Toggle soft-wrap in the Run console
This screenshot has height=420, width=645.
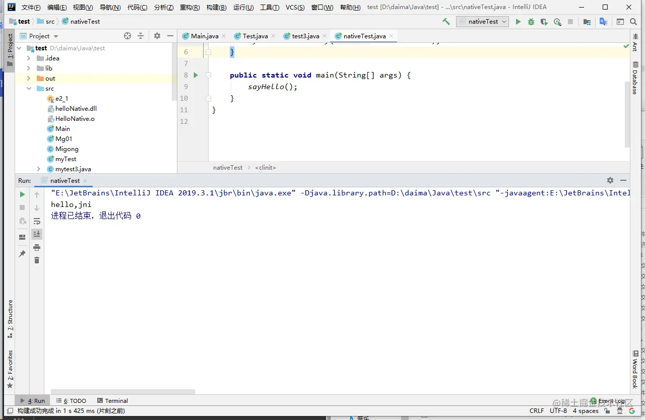[x=37, y=221]
